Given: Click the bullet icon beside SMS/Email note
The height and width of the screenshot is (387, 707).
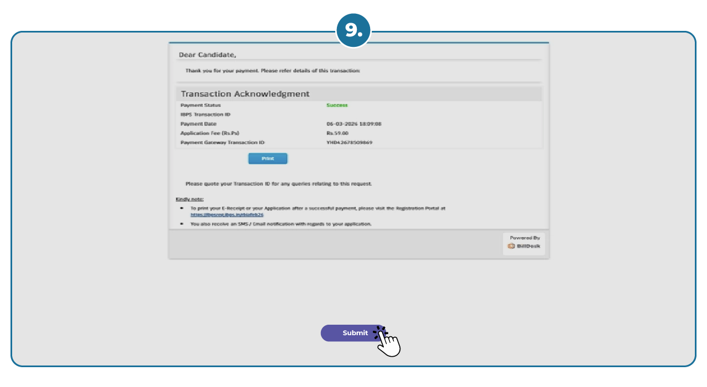Looking at the screenshot, I should click(x=183, y=224).
